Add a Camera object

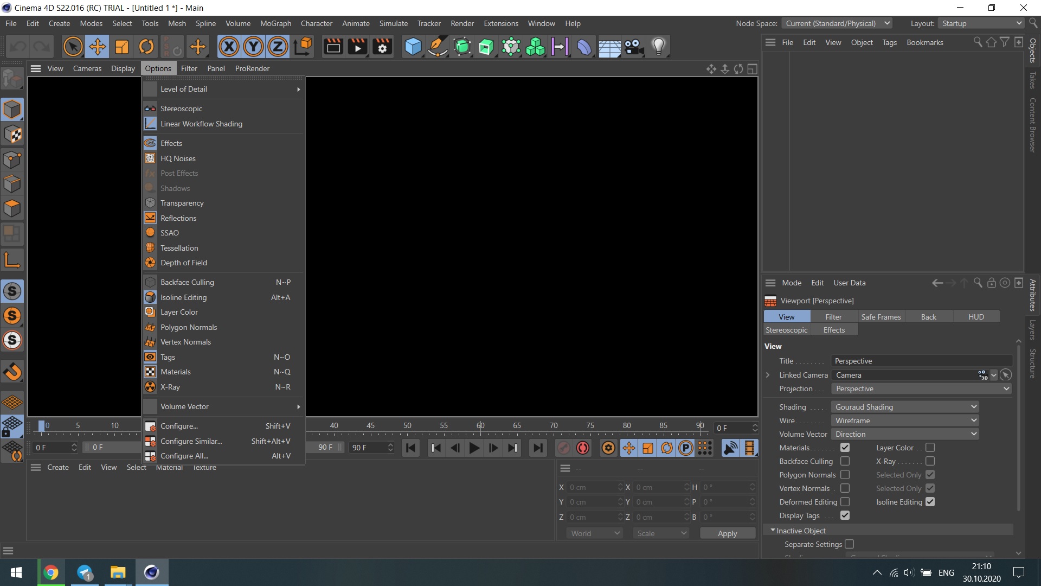pos(634,47)
